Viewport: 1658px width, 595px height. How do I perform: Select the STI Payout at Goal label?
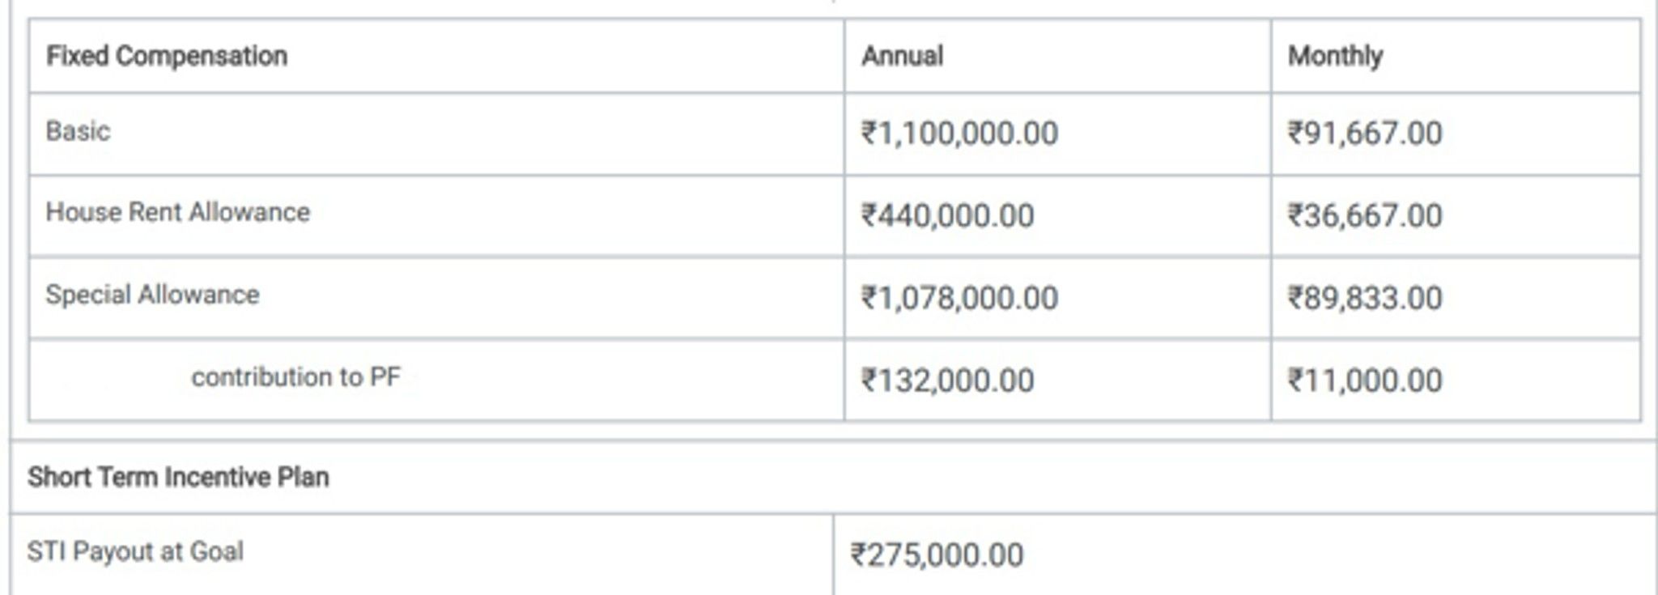[x=135, y=552]
